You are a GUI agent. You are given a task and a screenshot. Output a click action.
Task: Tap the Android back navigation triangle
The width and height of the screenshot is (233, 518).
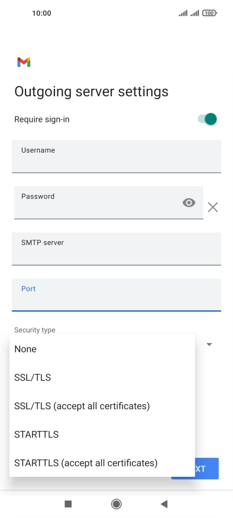tap(164, 504)
